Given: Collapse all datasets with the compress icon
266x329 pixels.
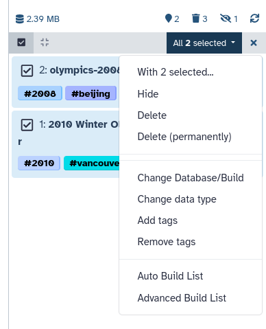Looking at the screenshot, I should tap(45, 43).
